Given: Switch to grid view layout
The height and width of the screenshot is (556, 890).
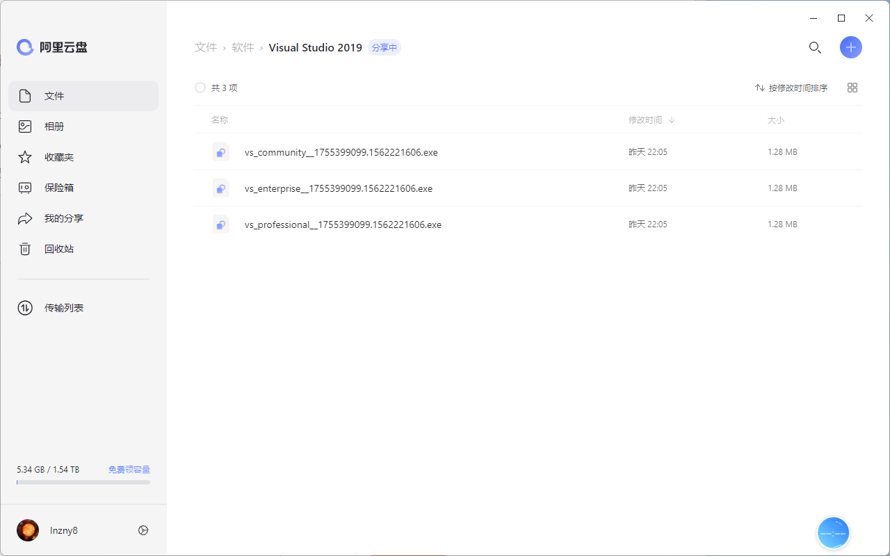Looking at the screenshot, I should click(852, 88).
